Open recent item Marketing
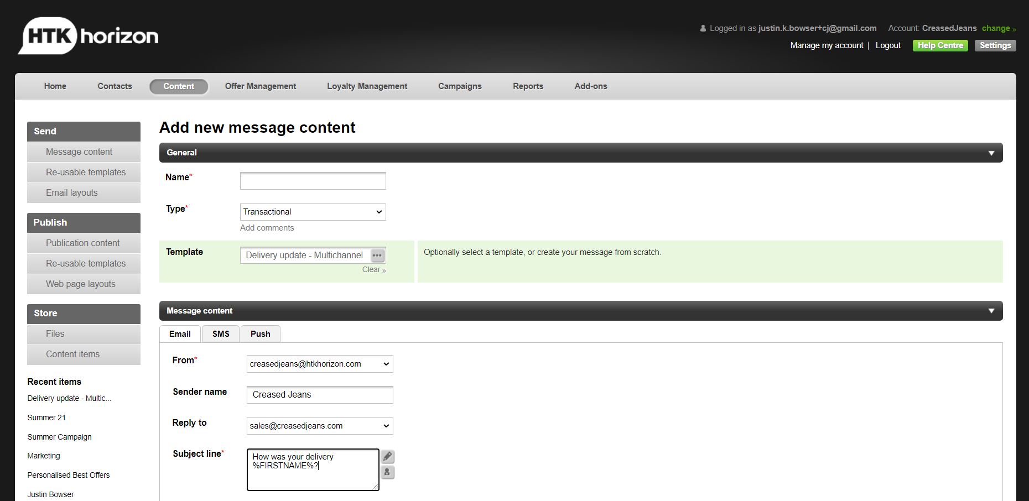 44,456
